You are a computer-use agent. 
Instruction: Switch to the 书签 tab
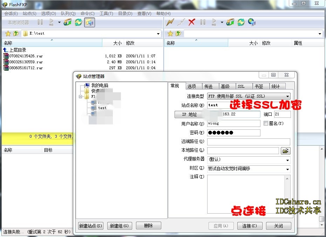(x=261, y=86)
